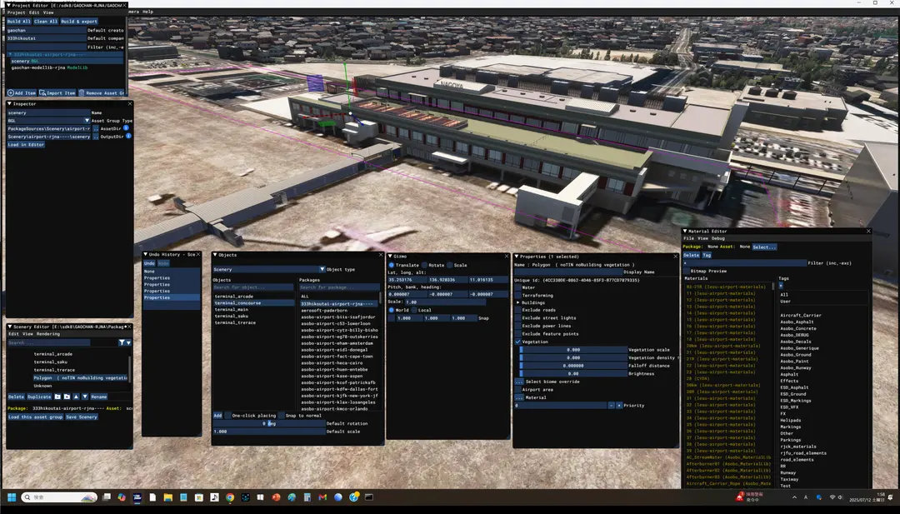This screenshot has height=514, width=900.
Task: Close the Objects window
Action: [x=381, y=255]
